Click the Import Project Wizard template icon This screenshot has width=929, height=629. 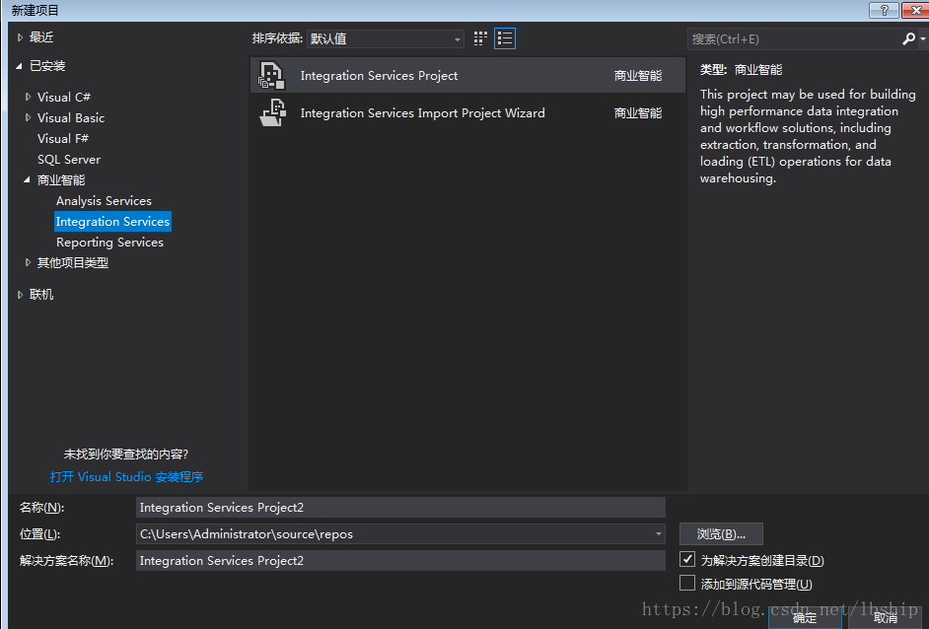point(273,112)
